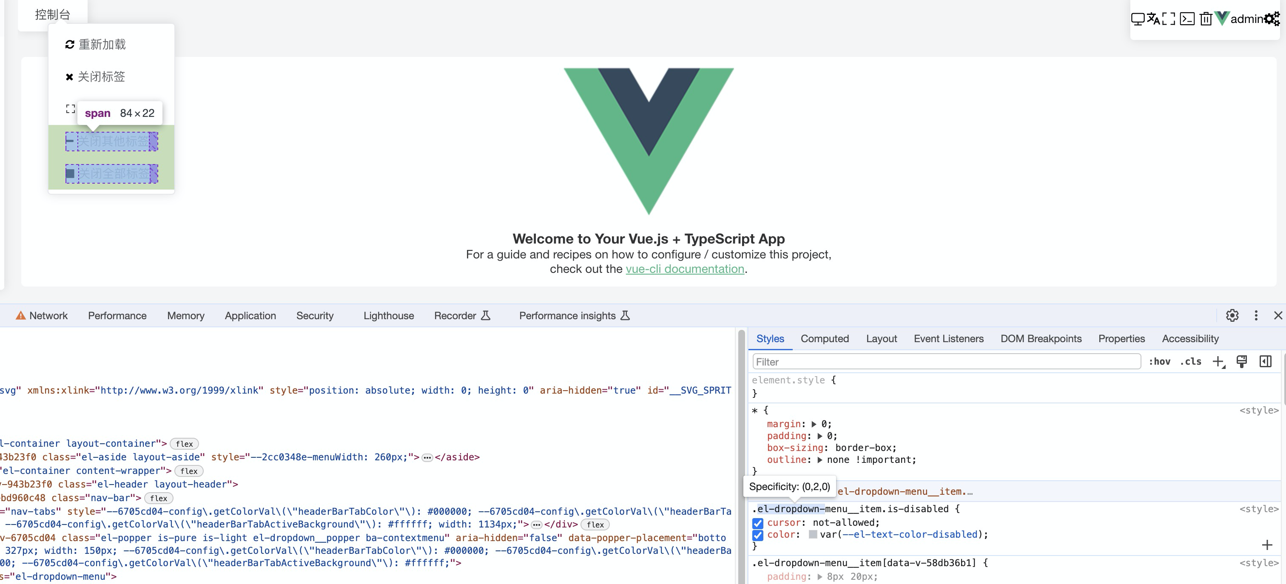This screenshot has height=584, width=1286.
Task: Click the .cls class toggle button
Action: (1191, 361)
